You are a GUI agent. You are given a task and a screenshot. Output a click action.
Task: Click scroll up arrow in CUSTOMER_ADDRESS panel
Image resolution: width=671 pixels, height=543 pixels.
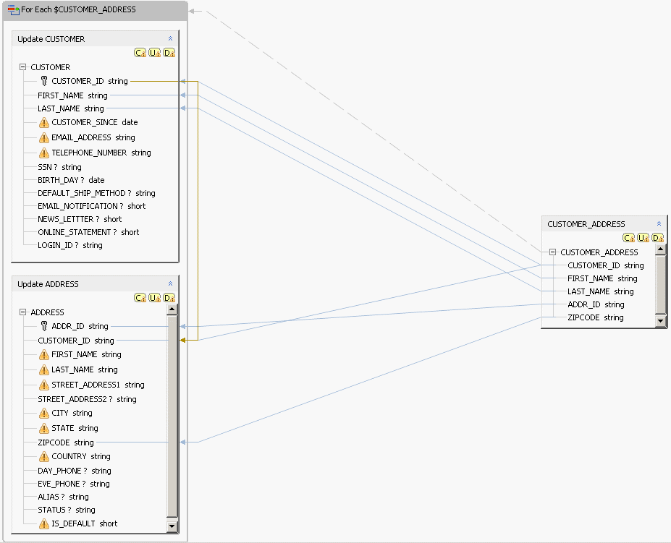tap(660, 249)
